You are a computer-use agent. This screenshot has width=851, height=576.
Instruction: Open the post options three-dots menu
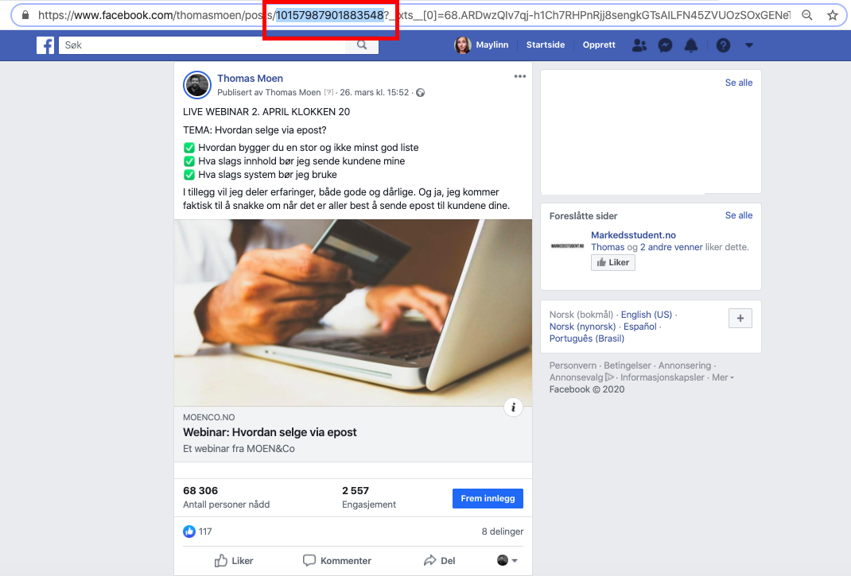pos(520,76)
